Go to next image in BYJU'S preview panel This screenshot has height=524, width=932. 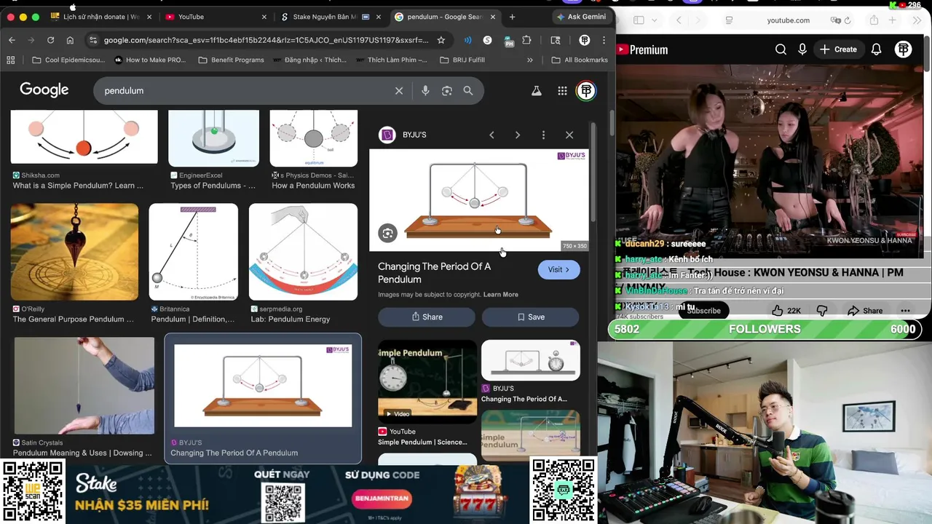[518, 135]
